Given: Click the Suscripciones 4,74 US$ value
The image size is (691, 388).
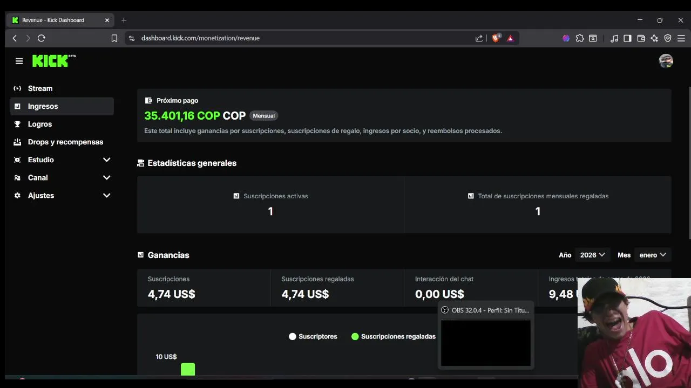Looking at the screenshot, I should pos(171,294).
